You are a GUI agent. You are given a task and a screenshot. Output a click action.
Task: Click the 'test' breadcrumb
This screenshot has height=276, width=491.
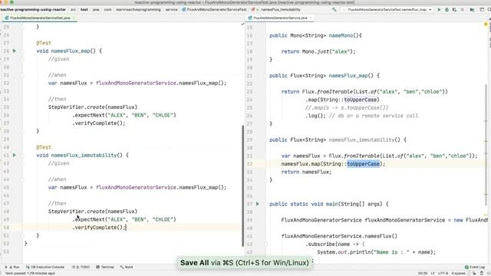tap(84, 10)
